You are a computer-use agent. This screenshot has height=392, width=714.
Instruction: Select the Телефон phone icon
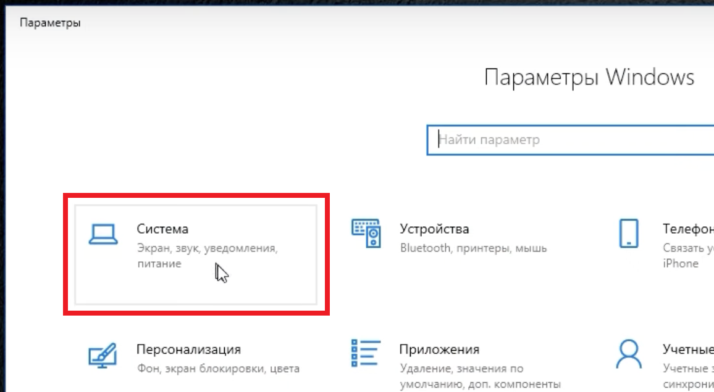(629, 234)
